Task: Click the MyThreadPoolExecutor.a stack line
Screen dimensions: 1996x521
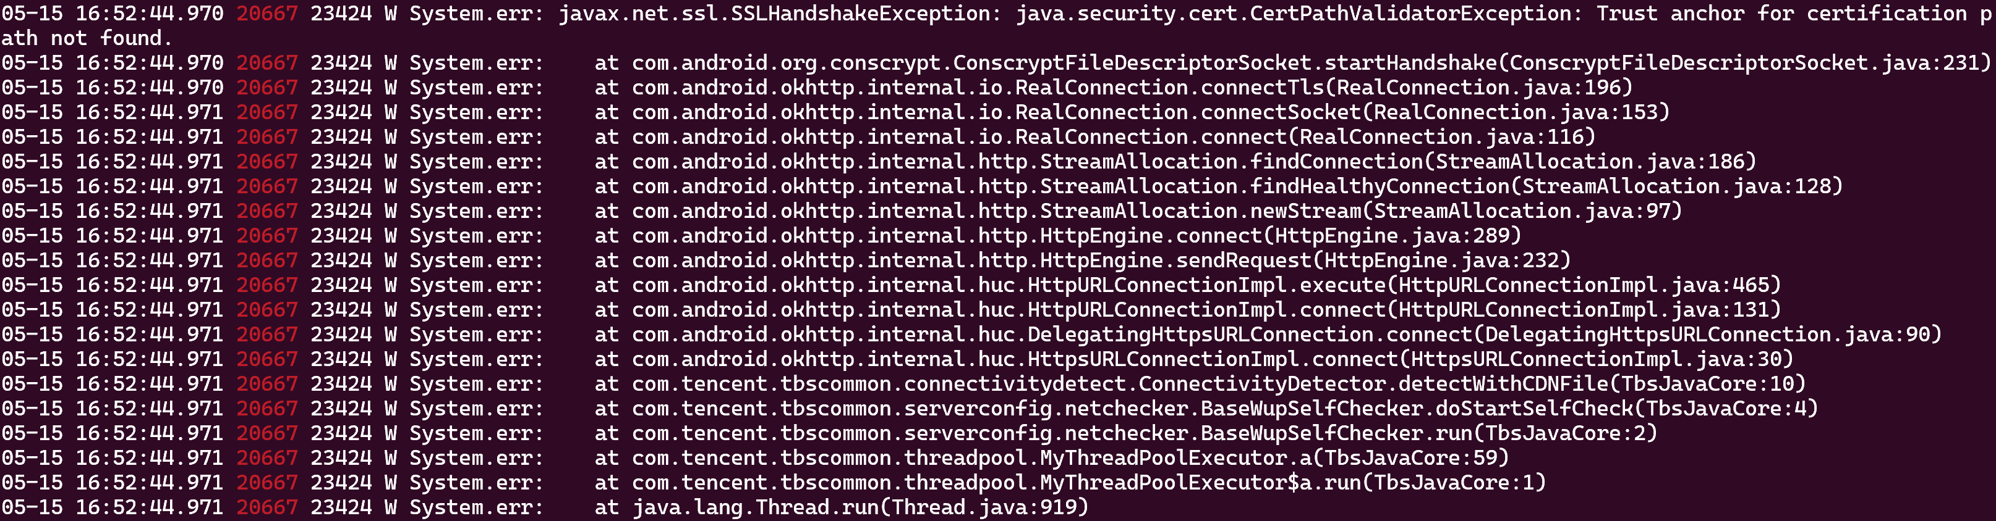Action: pyautogui.click(x=755, y=459)
